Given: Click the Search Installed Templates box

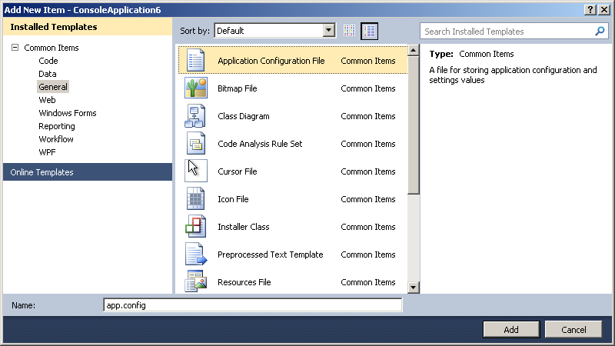Looking at the screenshot, I should [x=507, y=32].
